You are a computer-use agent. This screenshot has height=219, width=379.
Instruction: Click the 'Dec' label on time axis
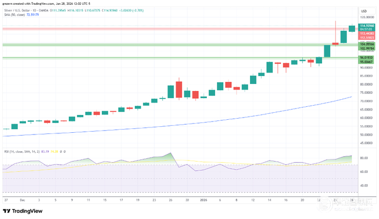pos(22,200)
